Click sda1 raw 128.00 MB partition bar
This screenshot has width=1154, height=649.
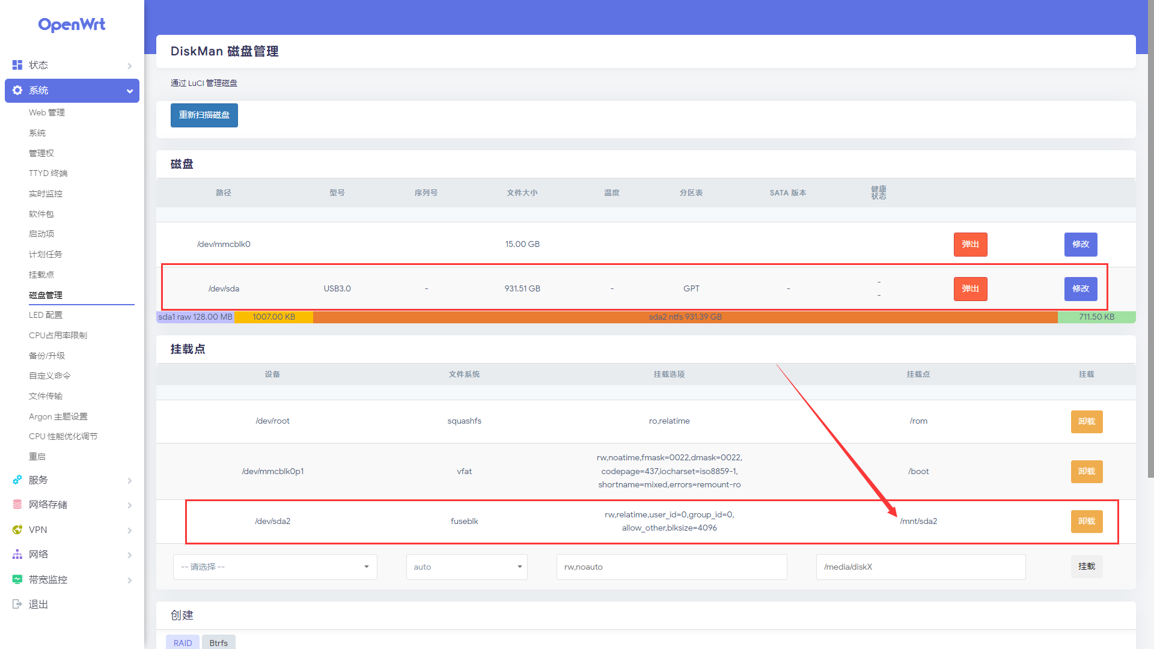[195, 317]
